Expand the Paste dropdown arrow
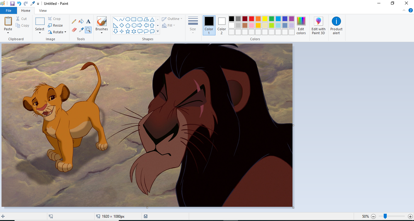 [x=8, y=33]
